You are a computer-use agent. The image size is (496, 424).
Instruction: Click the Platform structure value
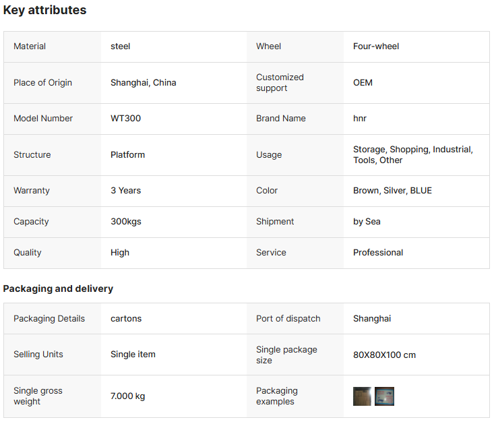127,155
